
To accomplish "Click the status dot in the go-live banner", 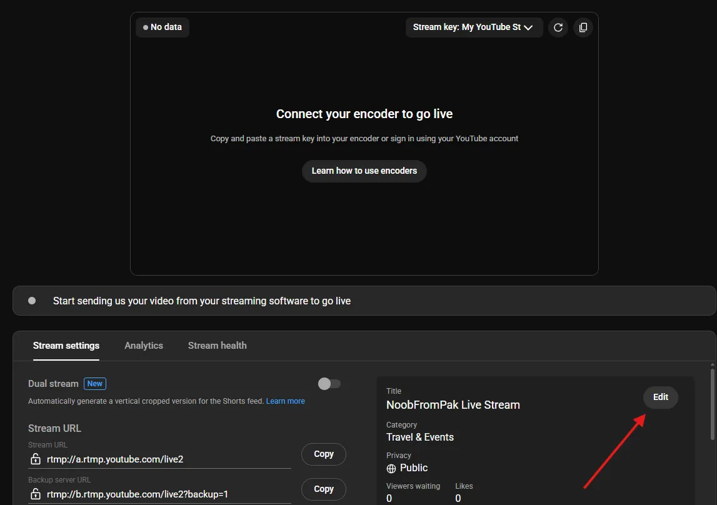I will [x=31, y=301].
